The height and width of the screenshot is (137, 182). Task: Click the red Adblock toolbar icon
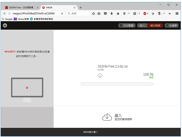145,14
